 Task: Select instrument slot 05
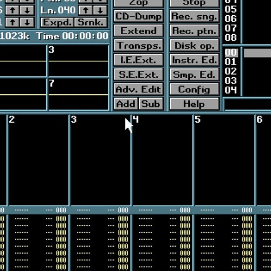(231, 9)
